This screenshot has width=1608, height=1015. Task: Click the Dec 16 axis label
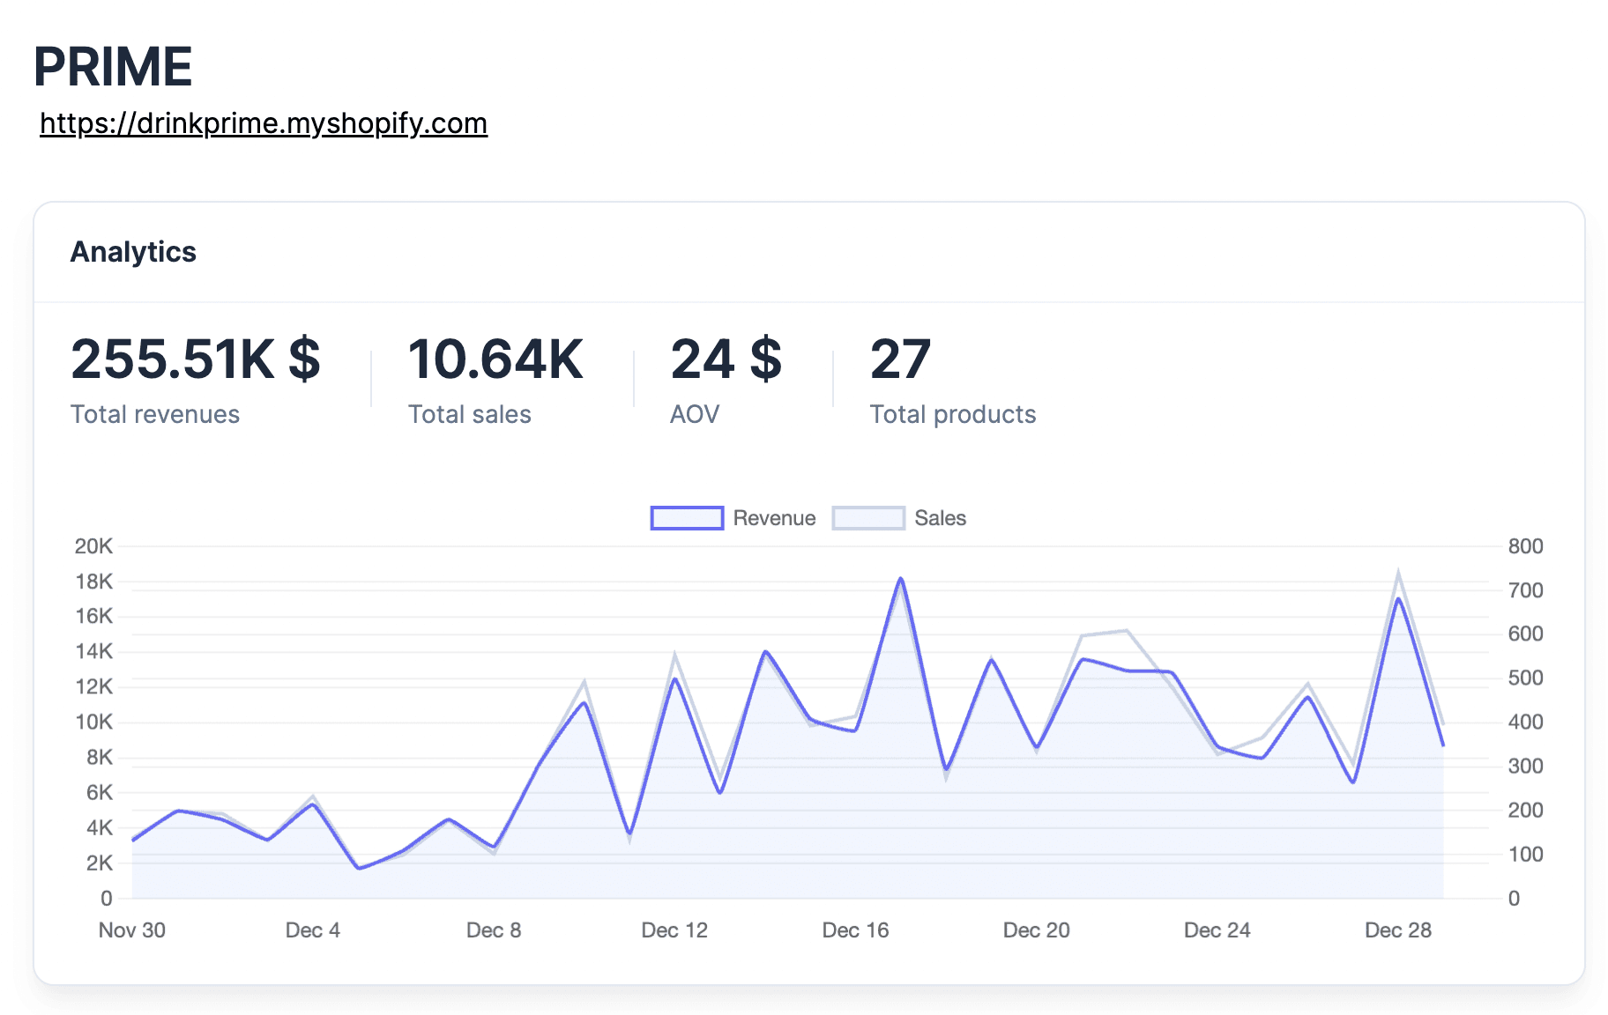(855, 930)
